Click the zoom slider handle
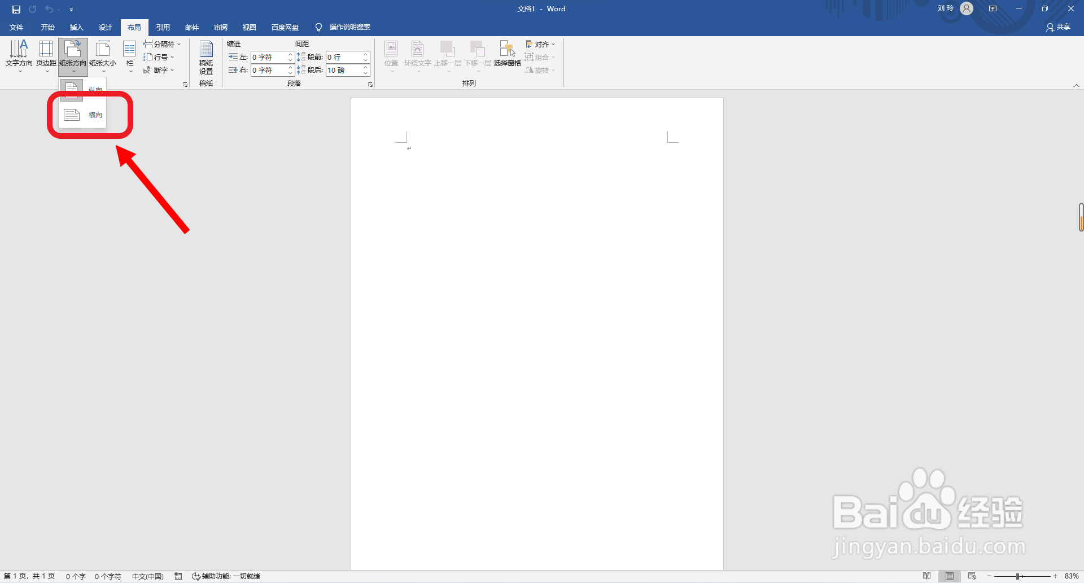This screenshot has width=1084, height=583. pyautogui.click(x=1017, y=576)
